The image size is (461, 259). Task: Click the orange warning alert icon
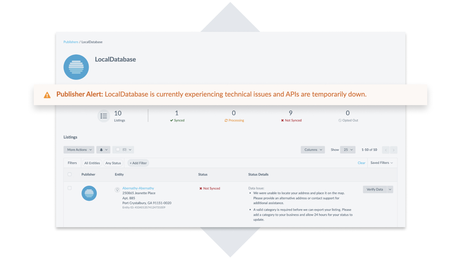47,95
